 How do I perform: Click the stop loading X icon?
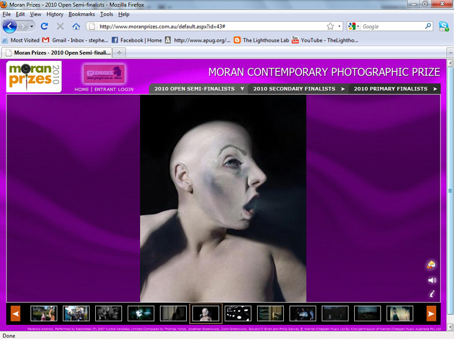tap(60, 27)
